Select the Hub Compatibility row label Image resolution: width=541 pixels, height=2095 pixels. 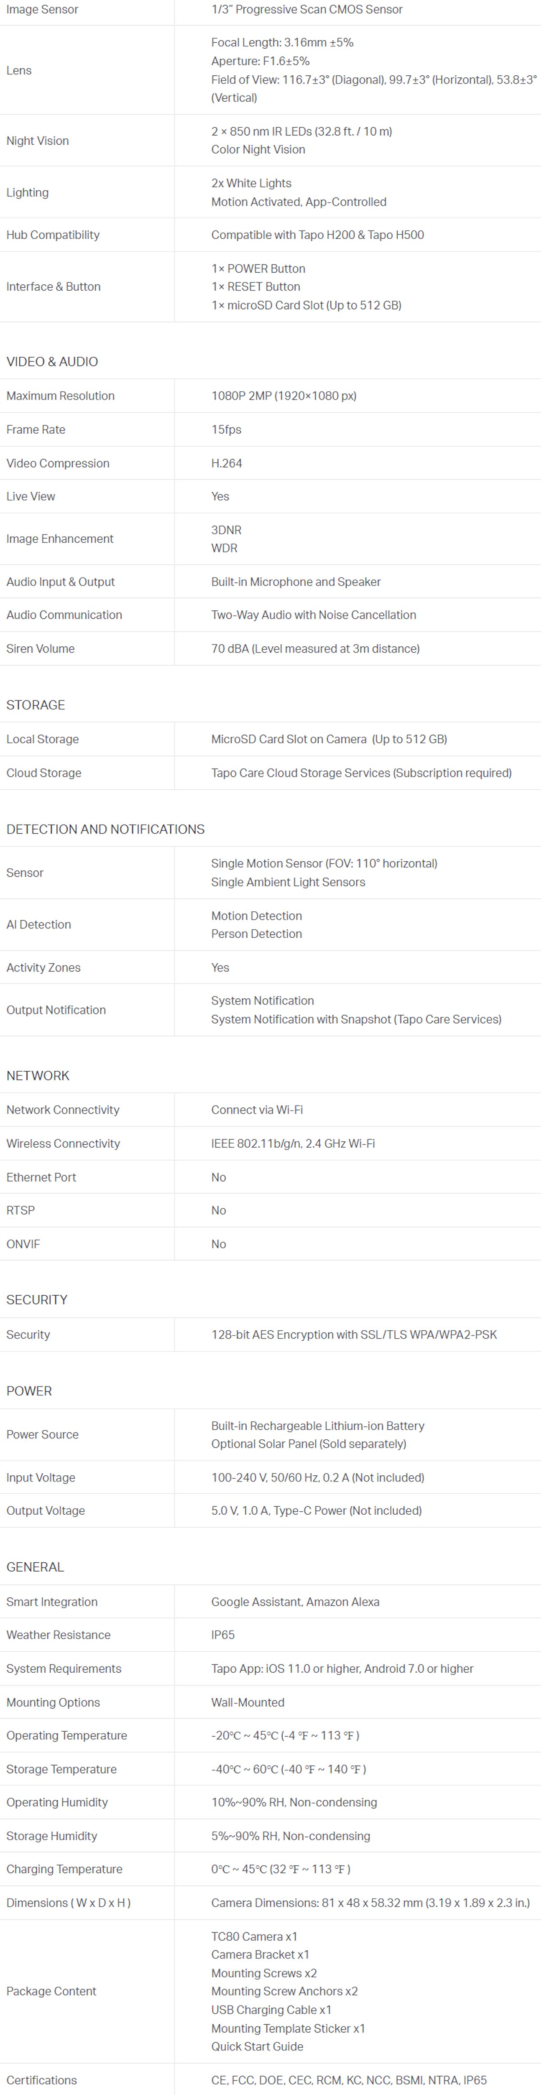[53, 235]
